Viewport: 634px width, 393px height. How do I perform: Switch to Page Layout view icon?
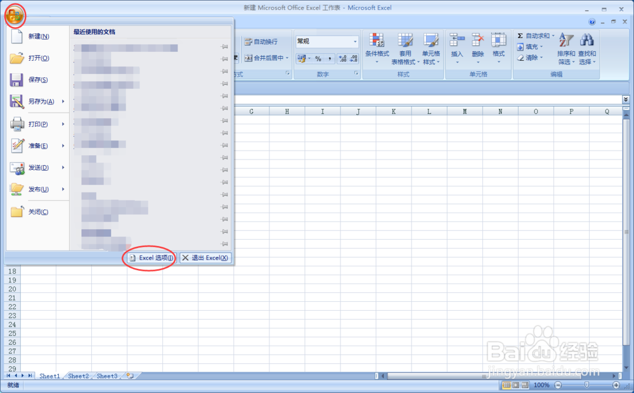[515, 385]
